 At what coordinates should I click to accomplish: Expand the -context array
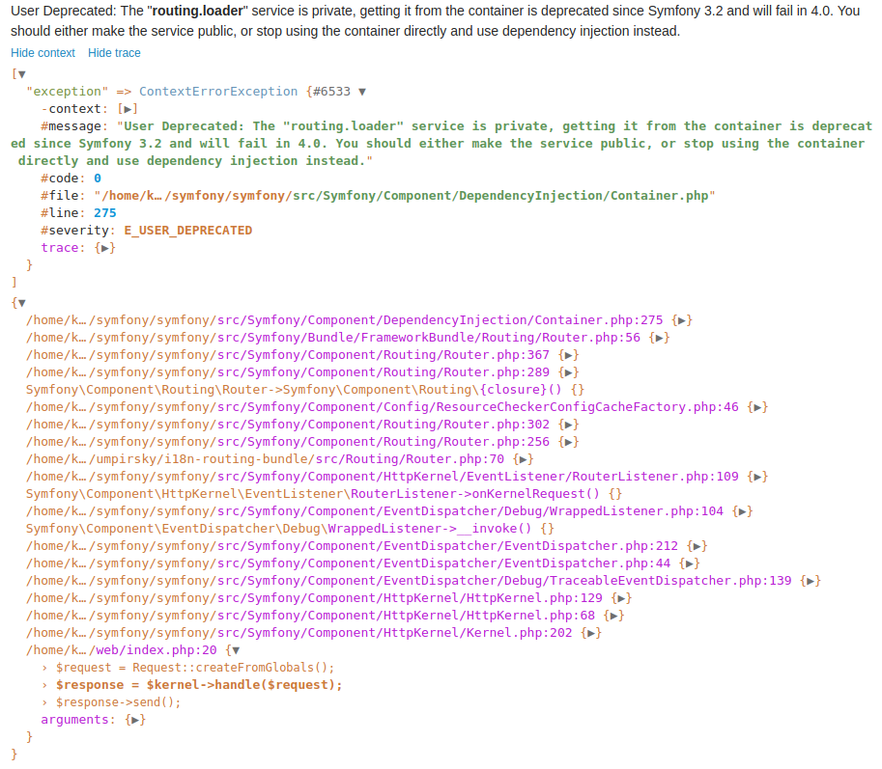click(128, 109)
